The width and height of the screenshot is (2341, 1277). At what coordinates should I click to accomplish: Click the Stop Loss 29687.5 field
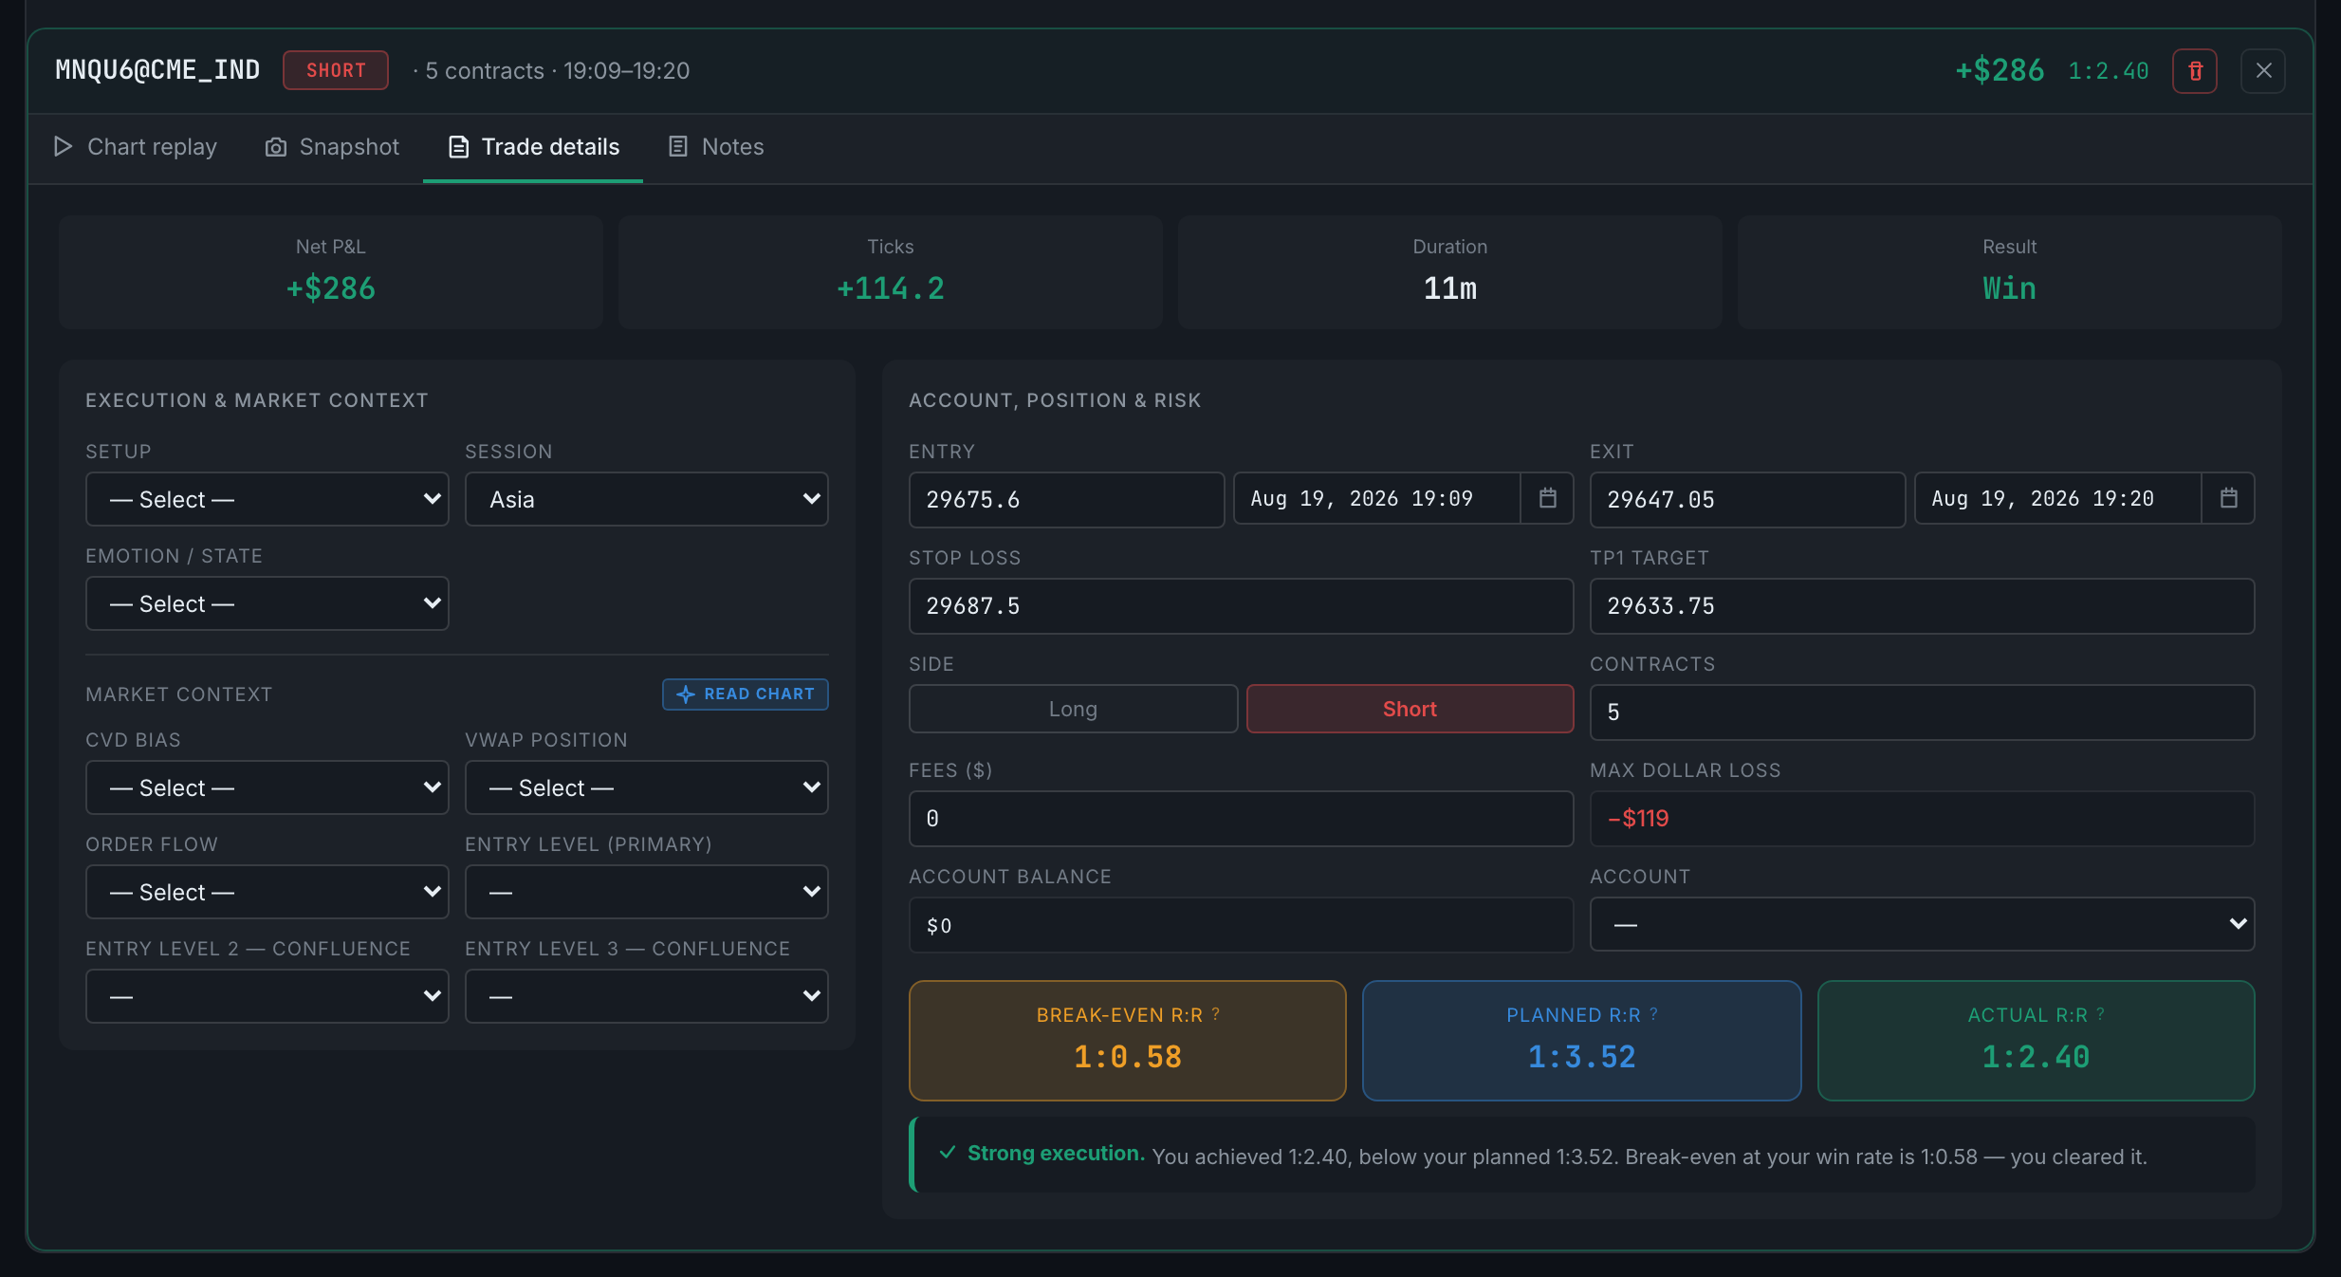pyautogui.click(x=1241, y=605)
